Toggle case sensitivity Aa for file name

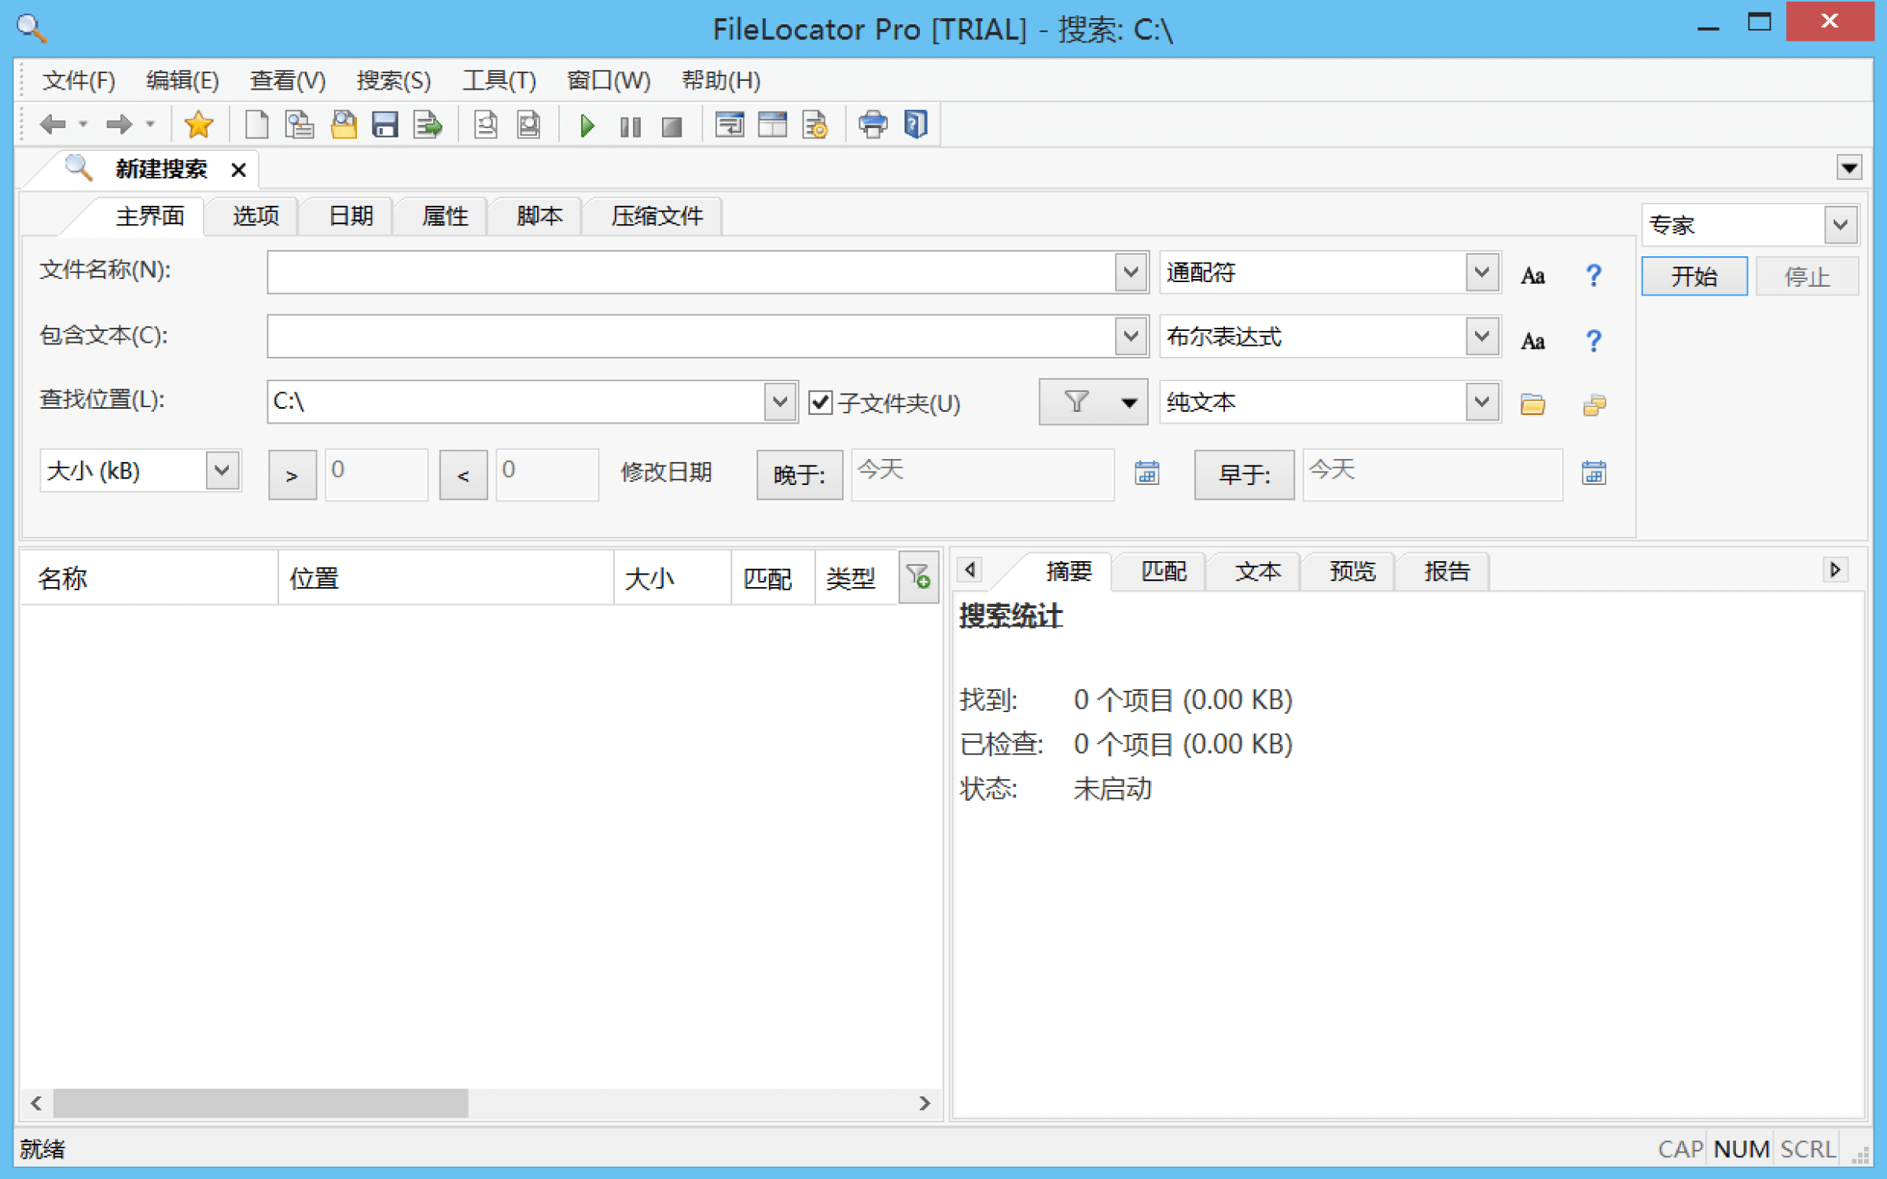tap(1532, 275)
